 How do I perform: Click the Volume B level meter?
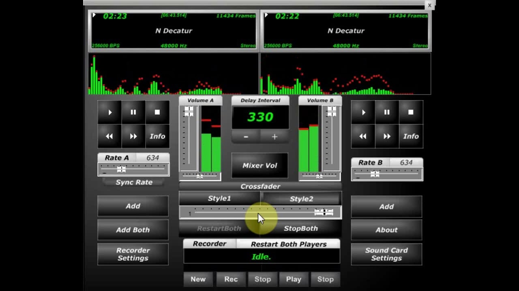(x=309, y=139)
